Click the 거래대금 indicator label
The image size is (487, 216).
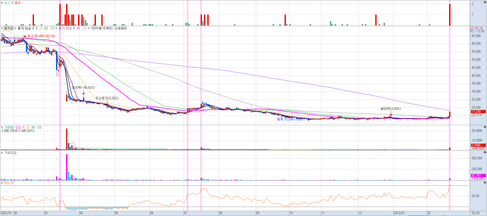[x=10, y=153]
